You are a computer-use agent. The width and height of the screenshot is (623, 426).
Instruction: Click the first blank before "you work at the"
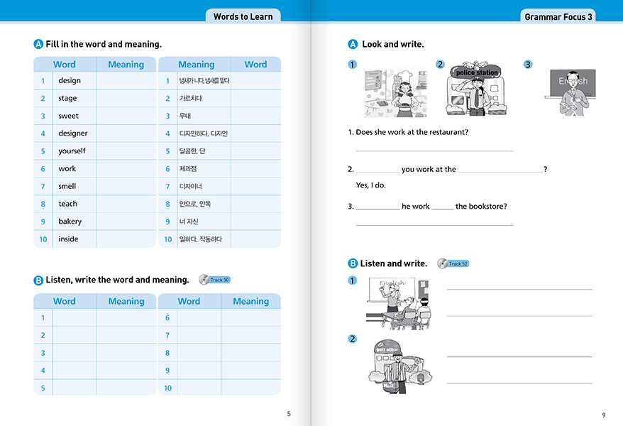pos(377,170)
